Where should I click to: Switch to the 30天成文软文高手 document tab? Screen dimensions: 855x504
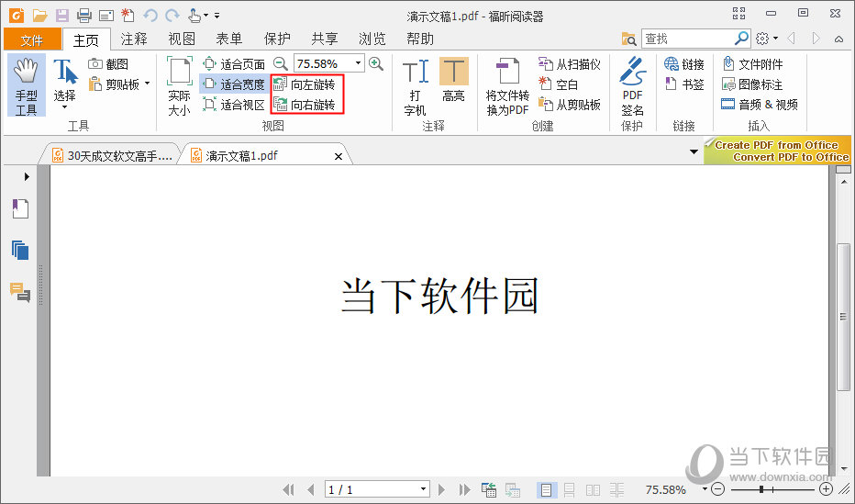click(x=112, y=156)
